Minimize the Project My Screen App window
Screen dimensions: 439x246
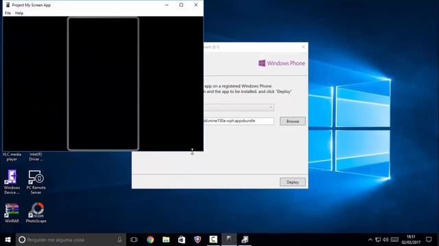(167, 5)
